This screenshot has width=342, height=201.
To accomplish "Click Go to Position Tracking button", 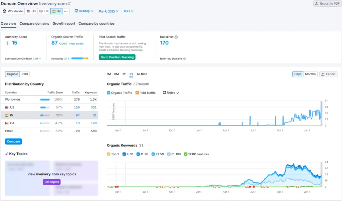I will [117, 57].
